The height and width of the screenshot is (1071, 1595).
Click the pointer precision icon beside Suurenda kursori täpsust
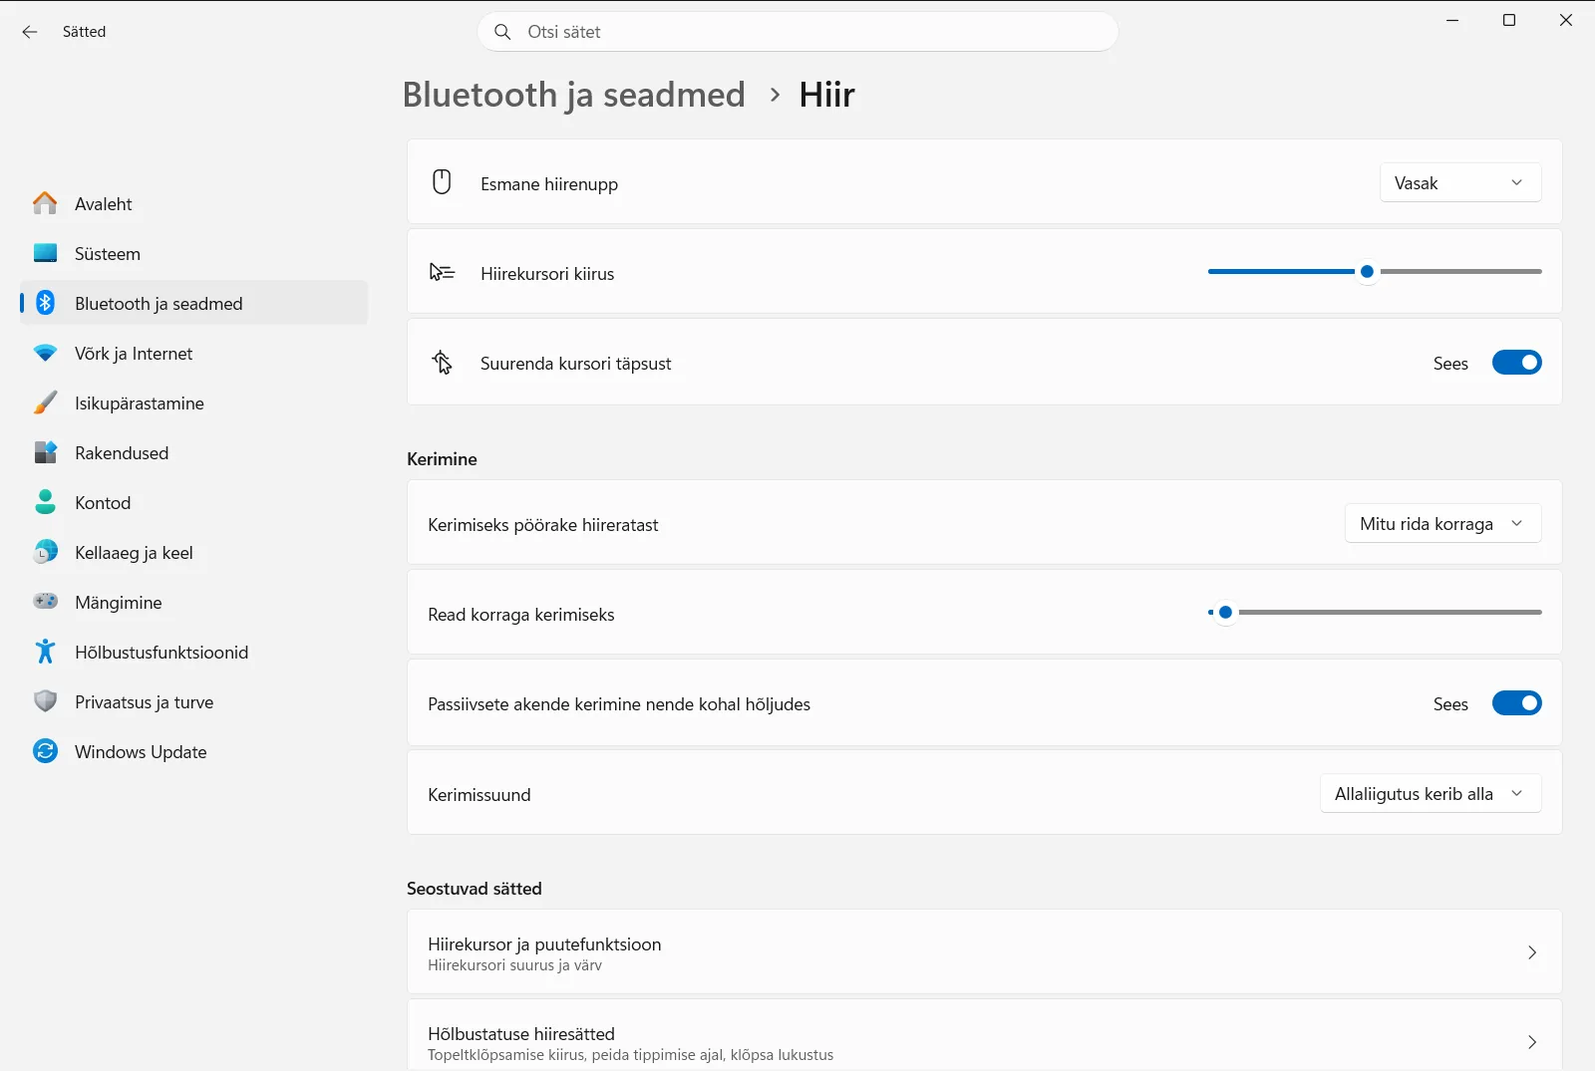[x=442, y=362]
